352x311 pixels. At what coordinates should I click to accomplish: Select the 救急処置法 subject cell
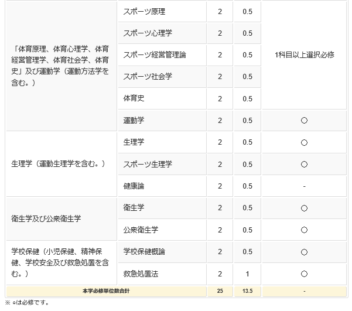click(162, 274)
